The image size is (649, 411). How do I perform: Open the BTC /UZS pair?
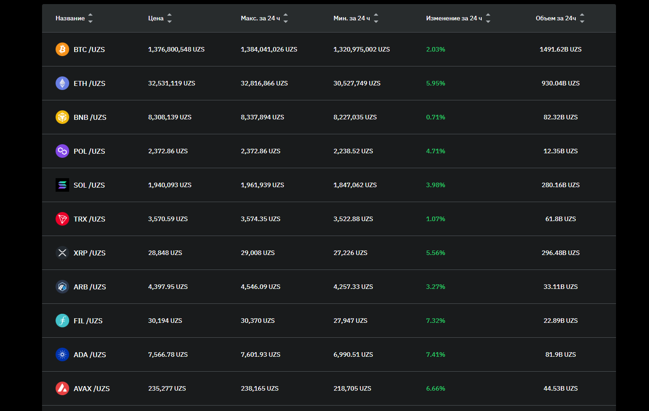point(89,49)
